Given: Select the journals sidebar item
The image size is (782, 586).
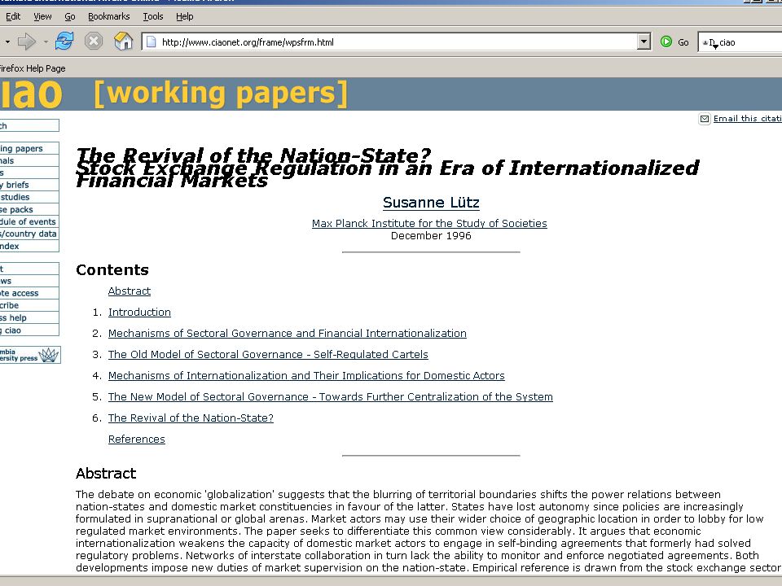Looking at the screenshot, I should point(29,160).
